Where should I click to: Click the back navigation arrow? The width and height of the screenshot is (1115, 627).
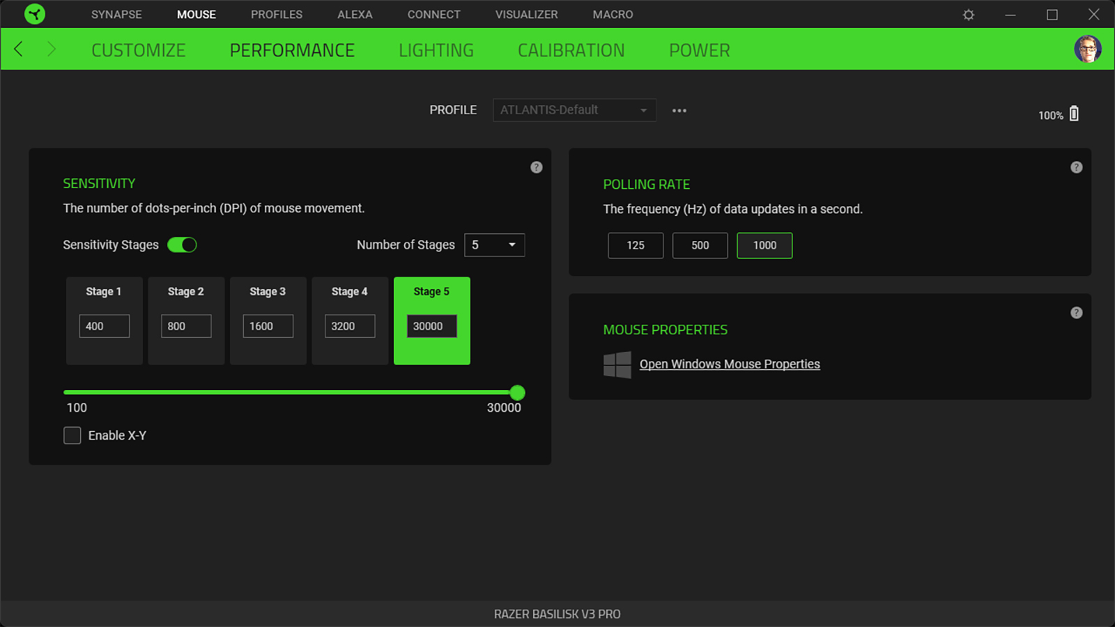[x=19, y=49]
